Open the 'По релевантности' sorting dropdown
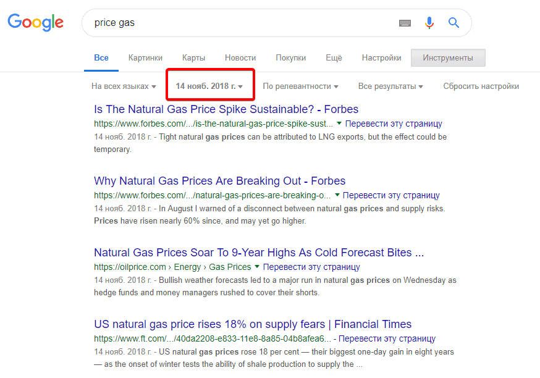The height and width of the screenshot is (378, 540). pyautogui.click(x=300, y=86)
